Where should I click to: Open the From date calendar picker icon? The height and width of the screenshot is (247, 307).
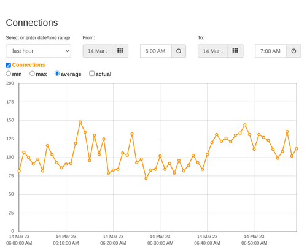click(120, 51)
